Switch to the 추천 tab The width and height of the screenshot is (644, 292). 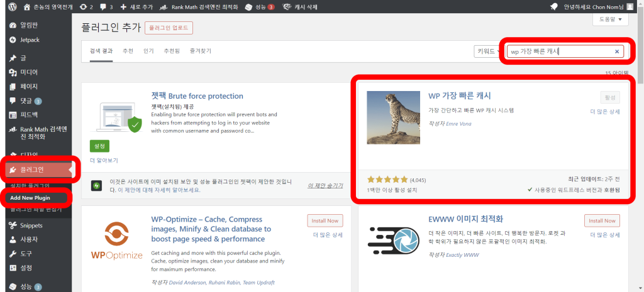(128, 51)
